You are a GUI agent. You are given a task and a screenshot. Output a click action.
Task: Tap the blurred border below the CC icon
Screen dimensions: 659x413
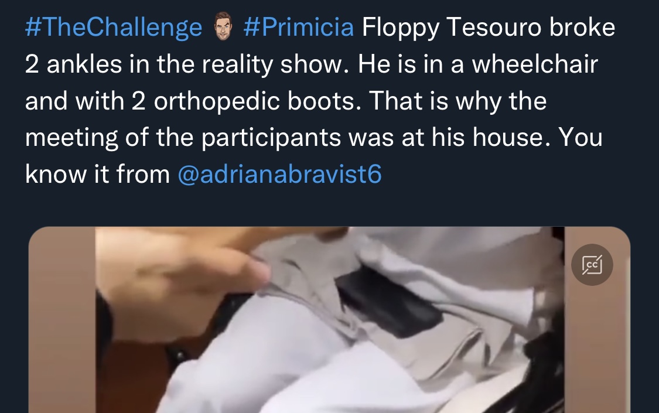[597, 349]
